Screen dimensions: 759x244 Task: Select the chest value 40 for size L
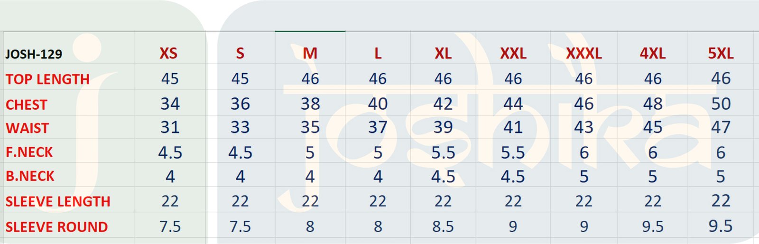(378, 104)
